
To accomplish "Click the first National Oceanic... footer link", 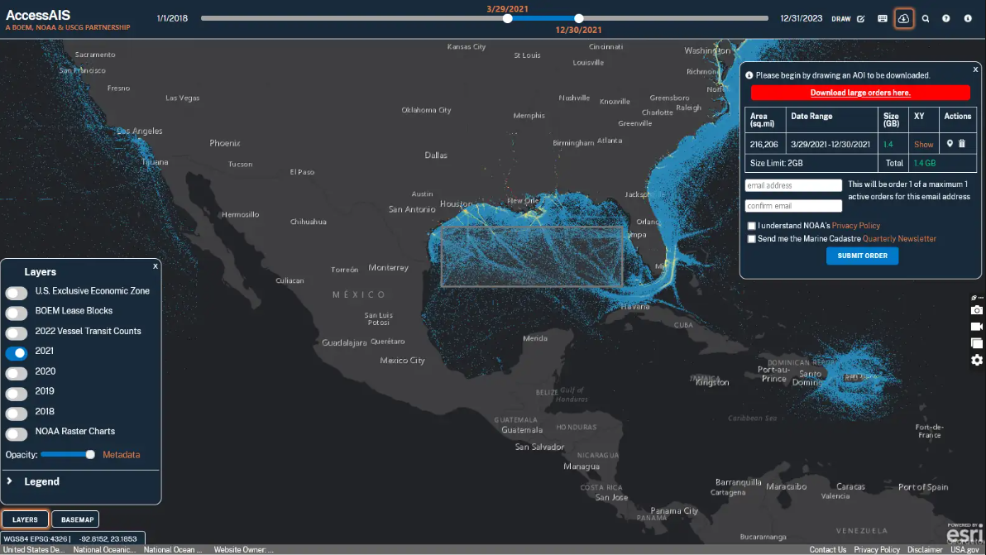I will tap(104, 550).
